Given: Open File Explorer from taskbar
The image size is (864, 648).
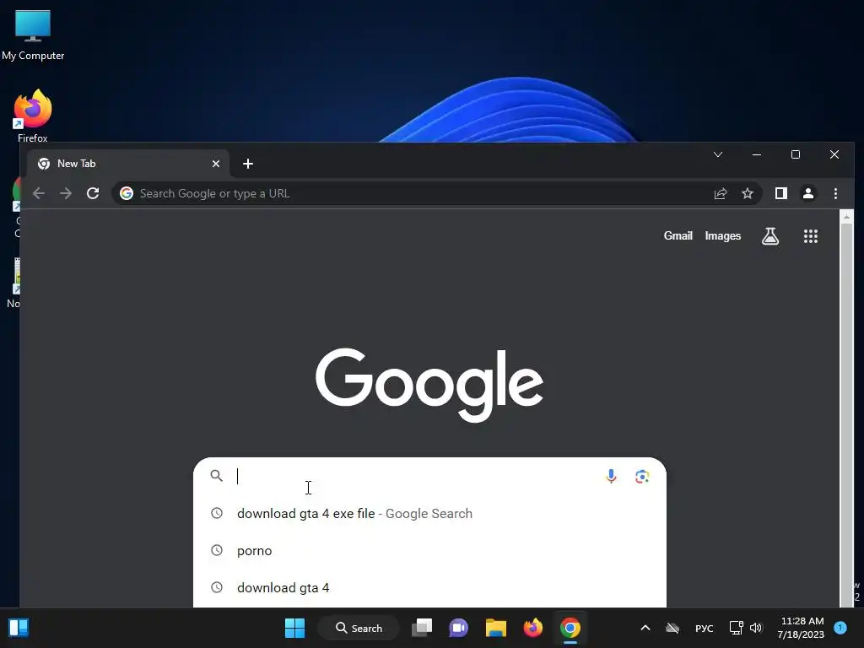Looking at the screenshot, I should pos(496,628).
